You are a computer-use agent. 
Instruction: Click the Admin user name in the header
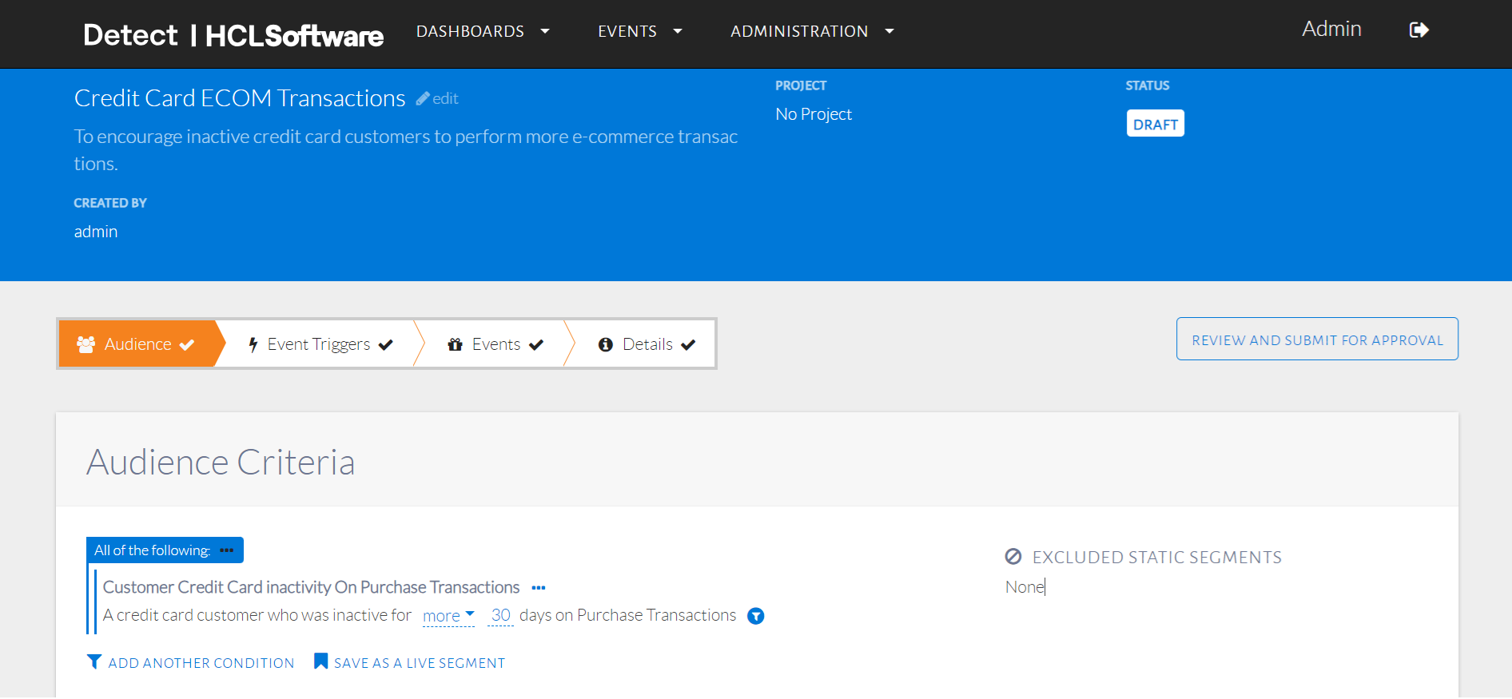tap(1331, 29)
